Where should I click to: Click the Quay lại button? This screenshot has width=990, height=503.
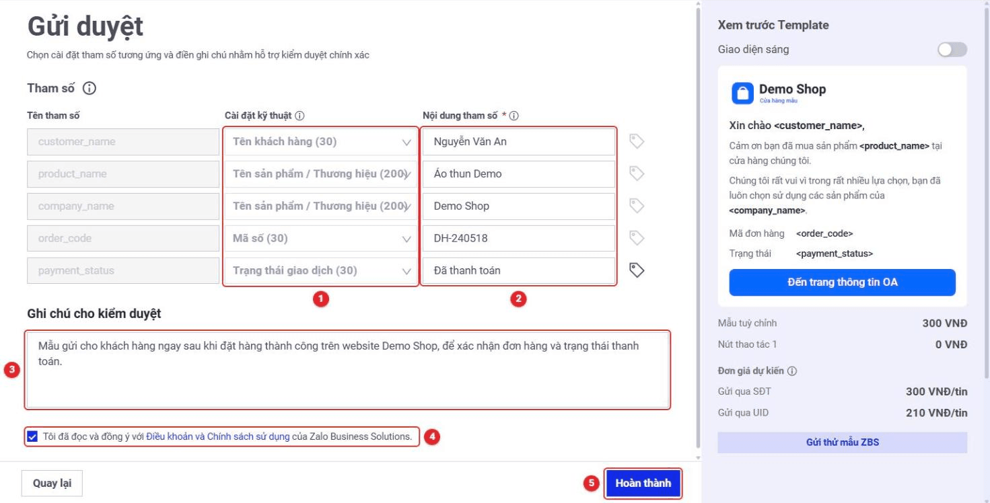point(52,483)
